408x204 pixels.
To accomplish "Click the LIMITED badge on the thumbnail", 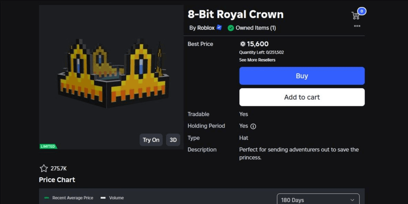I will pos(48,146).
